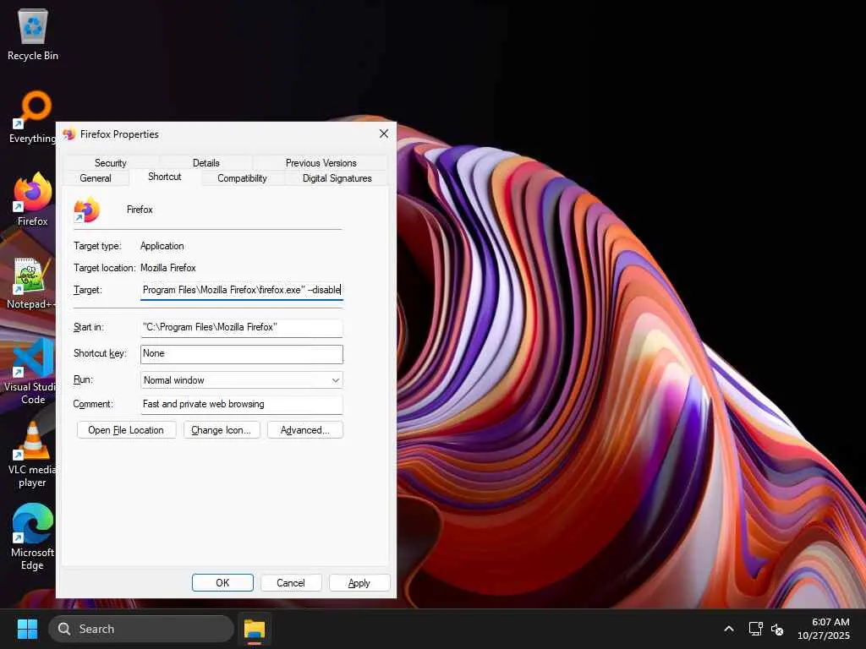Screen dimensions: 866x649
Task: Open the Digital Signatures tab
Action: [337, 178]
